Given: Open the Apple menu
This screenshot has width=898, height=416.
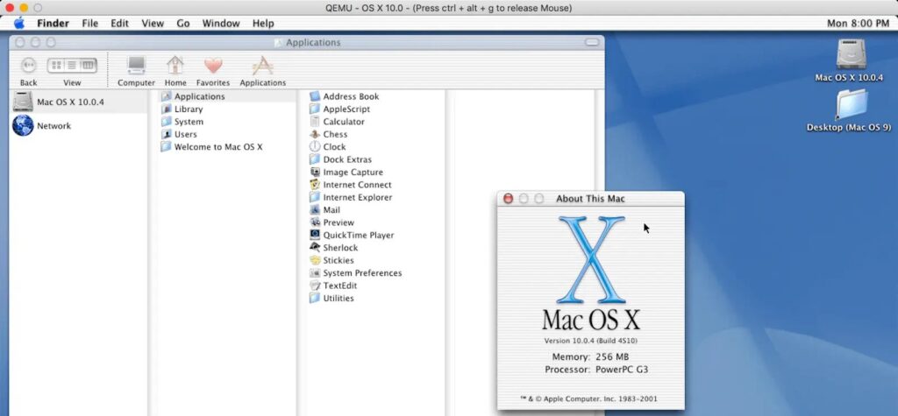Looking at the screenshot, I should (x=19, y=24).
